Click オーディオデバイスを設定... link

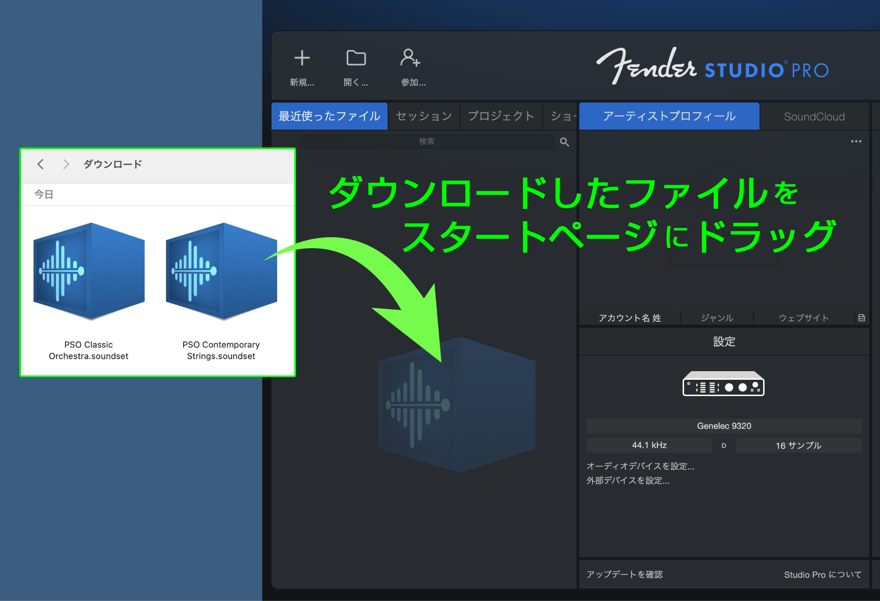pyautogui.click(x=640, y=466)
